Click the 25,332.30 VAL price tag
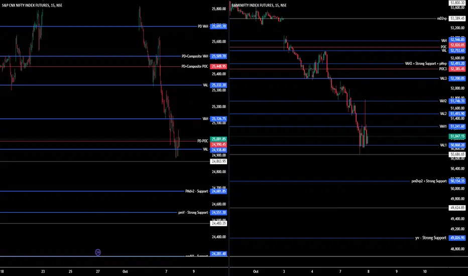The width and height of the screenshot is (468, 276). (x=218, y=85)
